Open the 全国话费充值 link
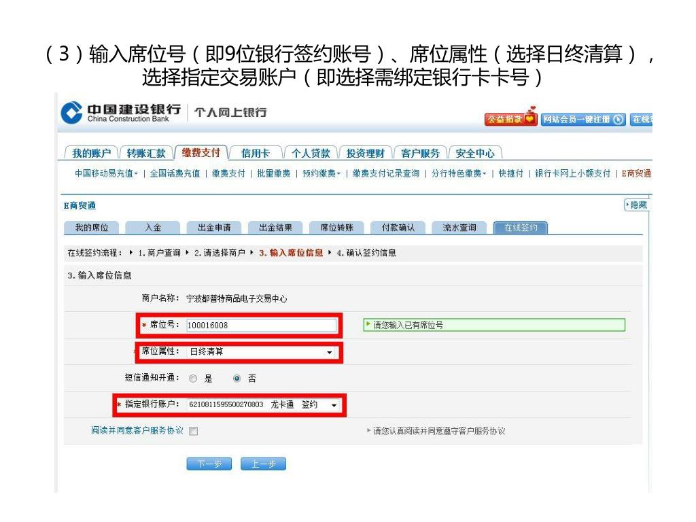This screenshot has height=522, width=696. tap(175, 173)
